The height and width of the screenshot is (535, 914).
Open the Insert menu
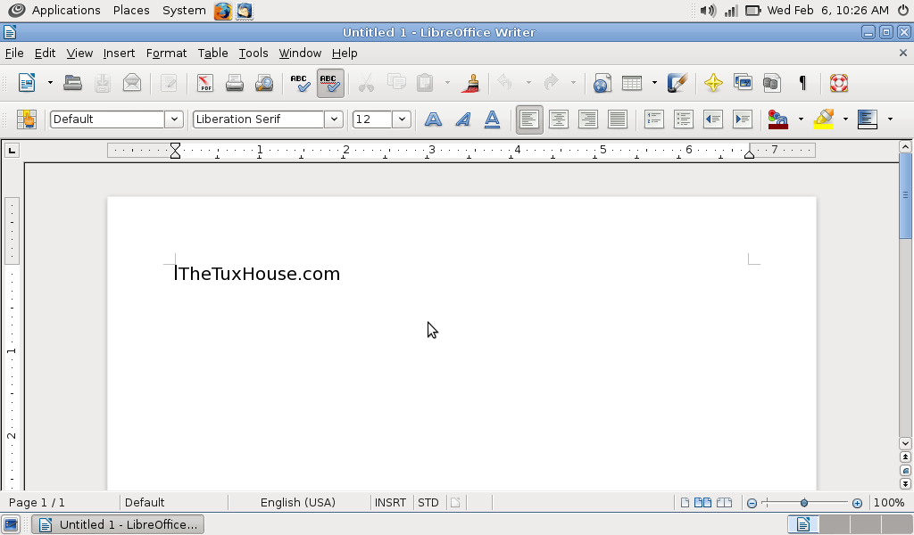[119, 53]
